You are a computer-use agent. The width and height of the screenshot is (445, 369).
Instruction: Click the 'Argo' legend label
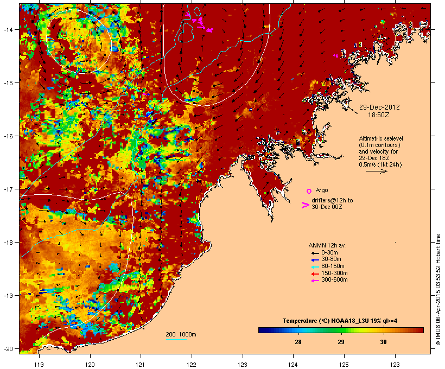pyautogui.click(x=322, y=190)
